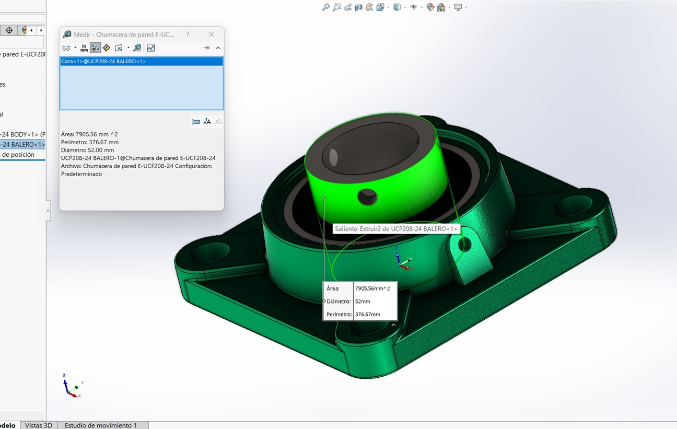Open the Dynamic Annotation Views tool
This screenshot has height=429, width=677.
tap(369, 7)
